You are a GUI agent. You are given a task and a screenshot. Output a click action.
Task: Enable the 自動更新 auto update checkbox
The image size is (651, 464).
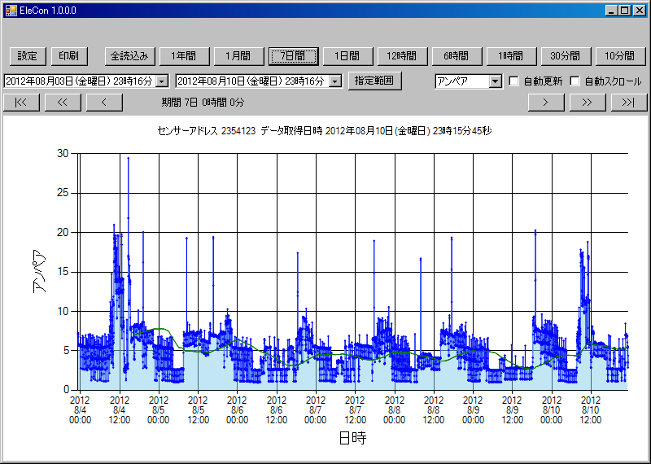[514, 81]
